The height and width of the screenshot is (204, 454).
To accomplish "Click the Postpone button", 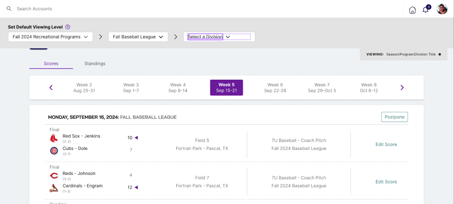I will coord(394,117).
